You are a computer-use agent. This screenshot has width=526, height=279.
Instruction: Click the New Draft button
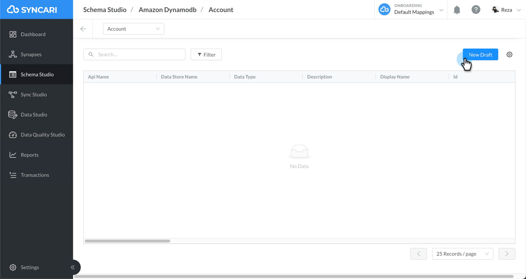coord(480,54)
